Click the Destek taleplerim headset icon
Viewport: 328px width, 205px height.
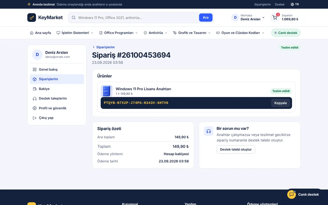34,98
